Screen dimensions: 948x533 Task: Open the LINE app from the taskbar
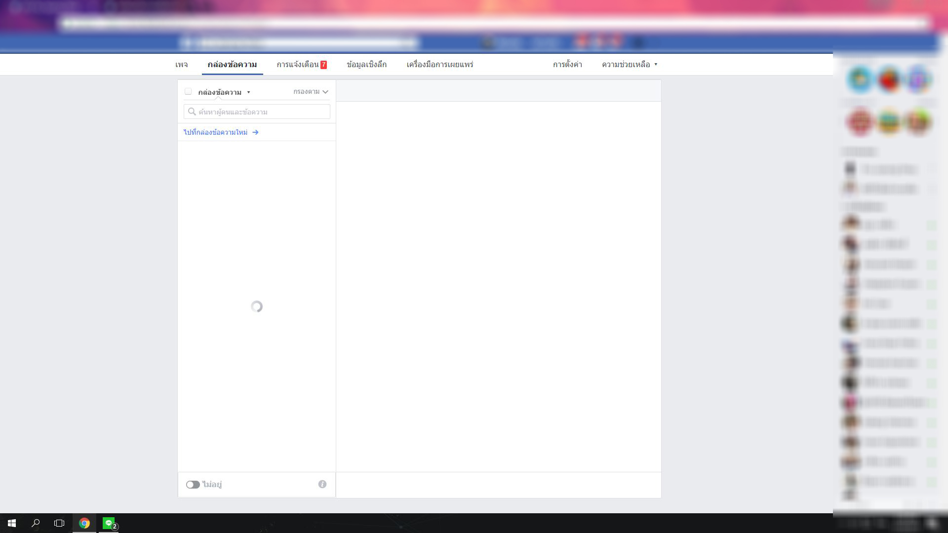[109, 523]
